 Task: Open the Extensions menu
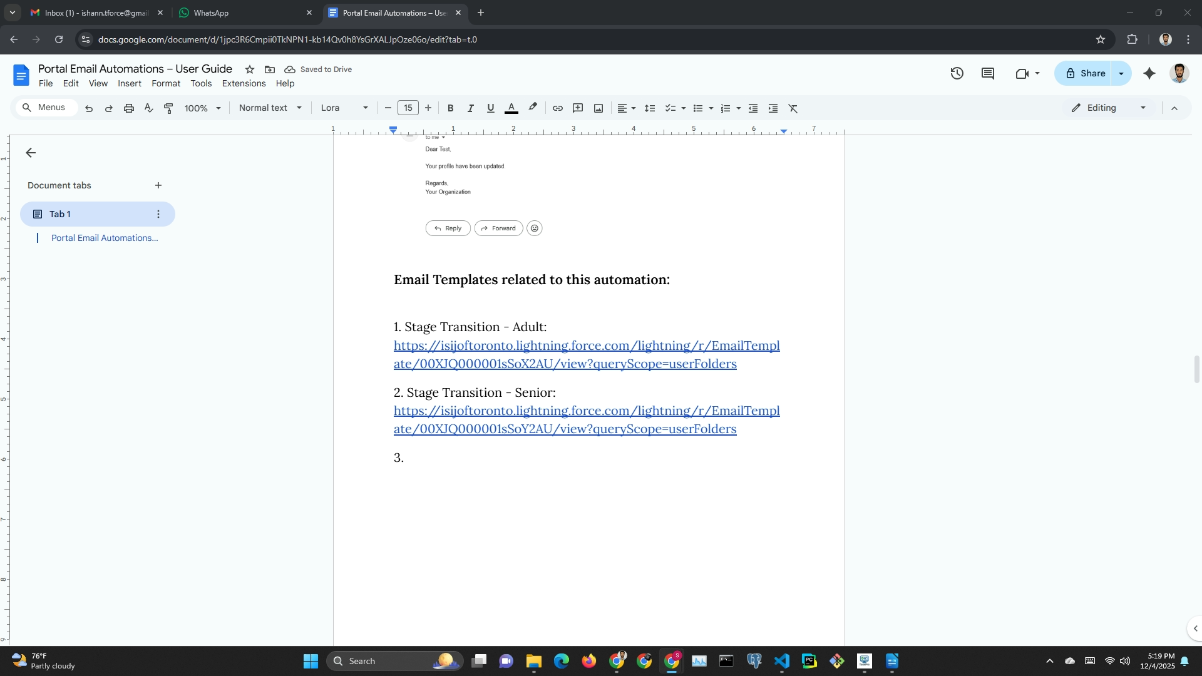click(x=244, y=83)
